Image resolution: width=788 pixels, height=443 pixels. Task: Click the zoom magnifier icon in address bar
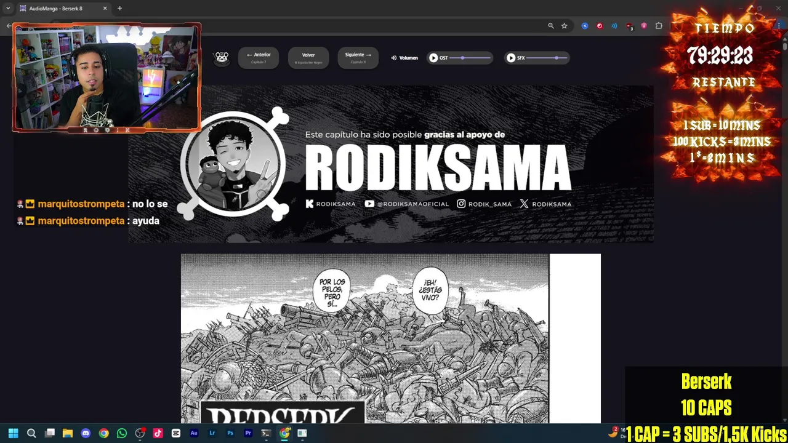point(551,26)
